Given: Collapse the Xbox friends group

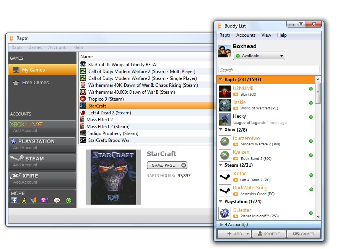Looking at the screenshot, I should tap(221, 130).
